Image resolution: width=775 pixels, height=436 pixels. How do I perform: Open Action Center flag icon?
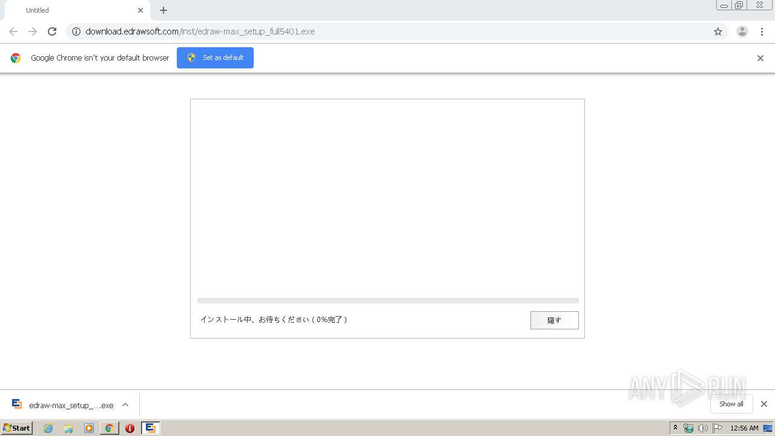point(717,428)
